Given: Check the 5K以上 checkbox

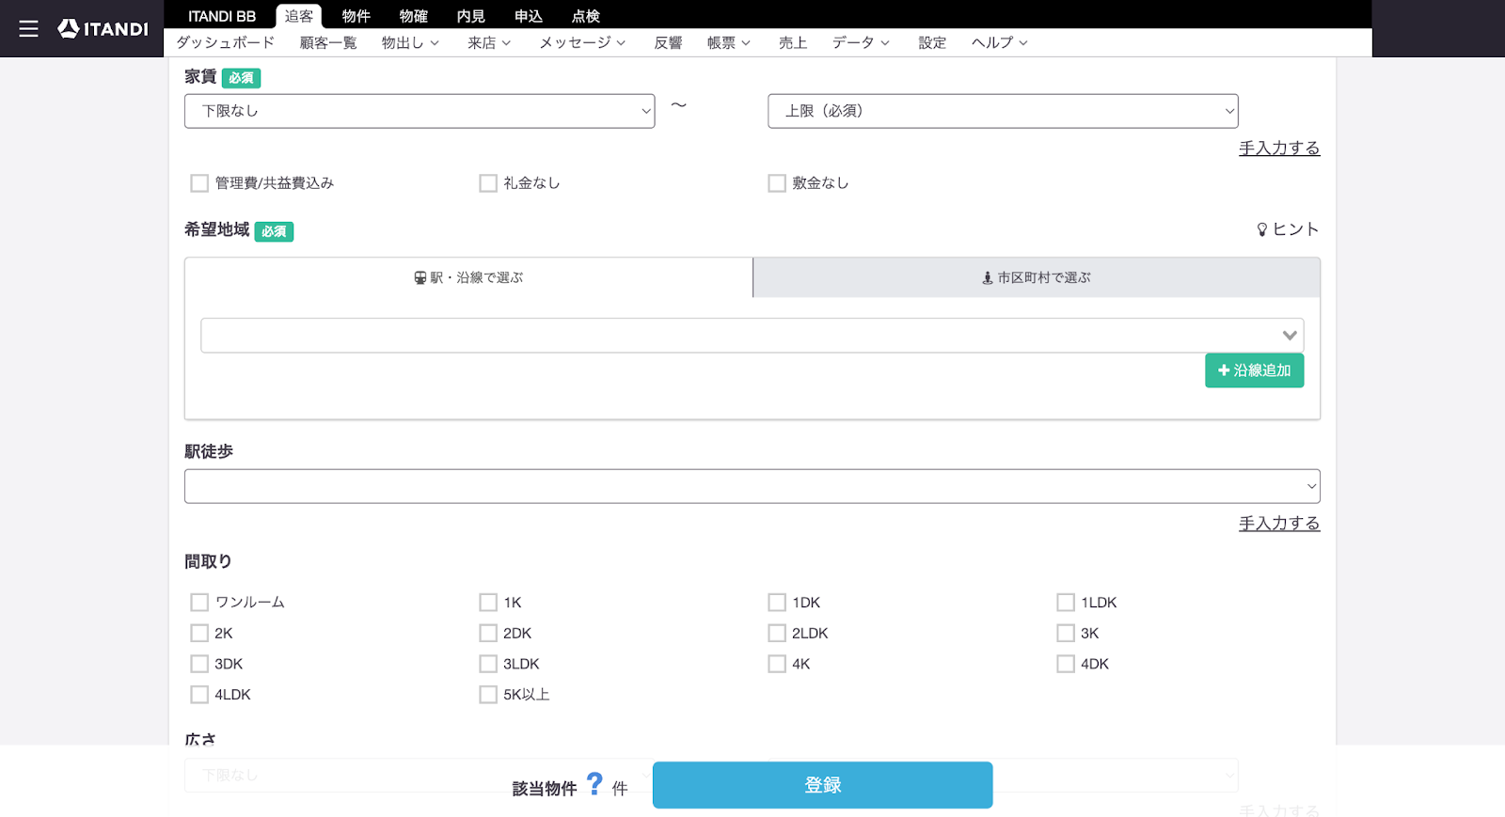Looking at the screenshot, I should pyautogui.click(x=488, y=695).
